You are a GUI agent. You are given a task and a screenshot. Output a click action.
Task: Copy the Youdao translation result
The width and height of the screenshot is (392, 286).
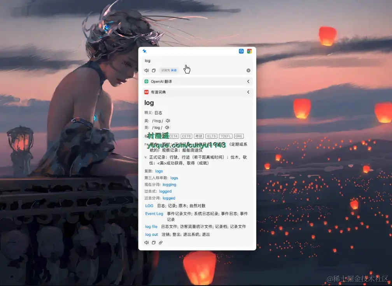(x=154, y=242)
